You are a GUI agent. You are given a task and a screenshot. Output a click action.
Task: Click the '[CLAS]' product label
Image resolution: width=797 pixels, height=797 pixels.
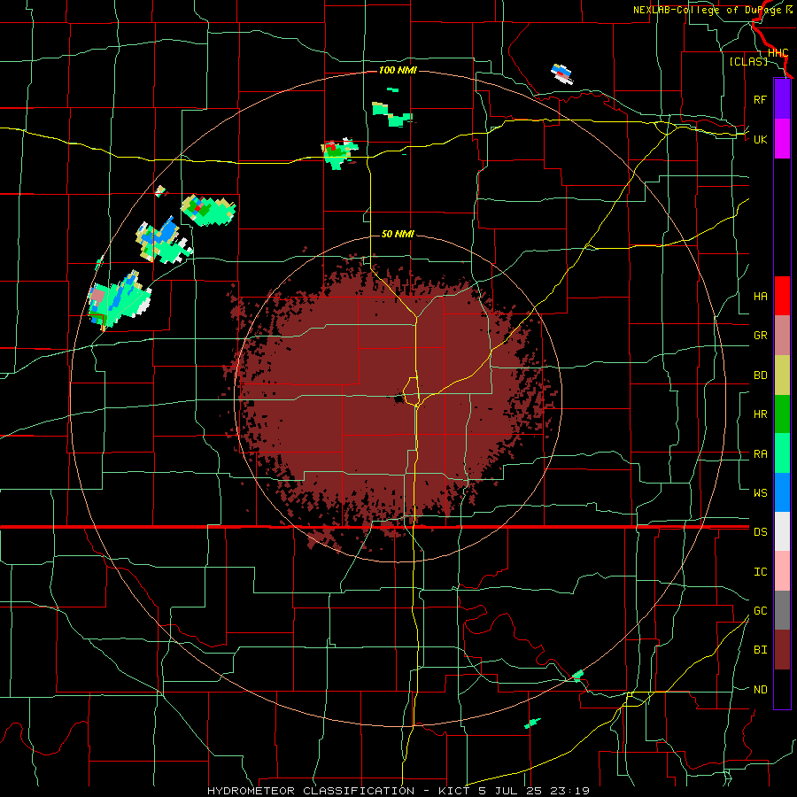[x=748, y=62]
